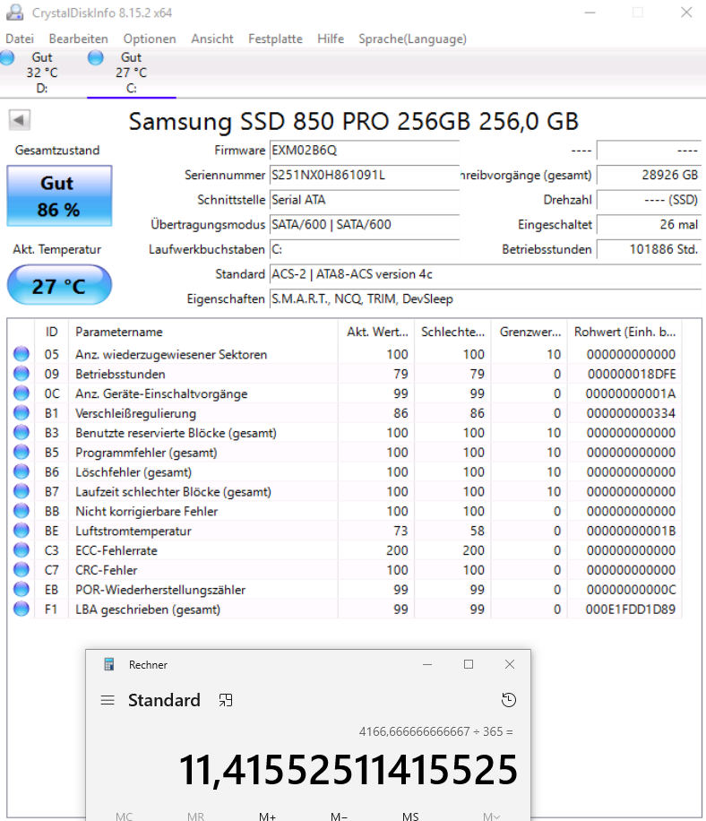The height and width of the screenshot is (821, 706).
Task: Open the Sprache(Language) menu
Action: (412, 39)
